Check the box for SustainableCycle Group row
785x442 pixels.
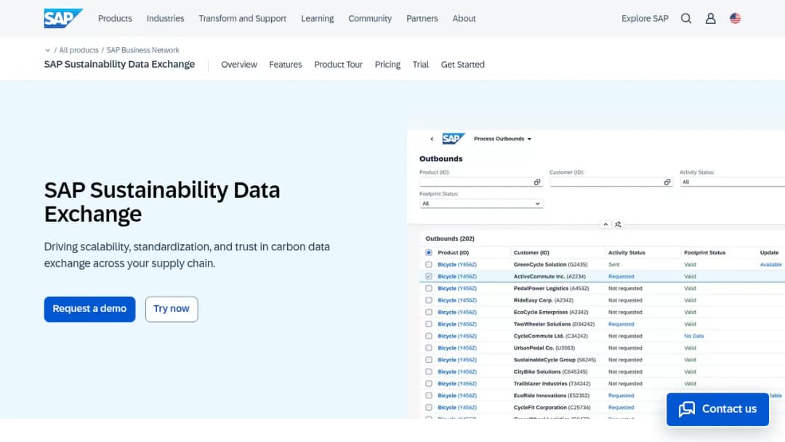[x=429, y=360]
